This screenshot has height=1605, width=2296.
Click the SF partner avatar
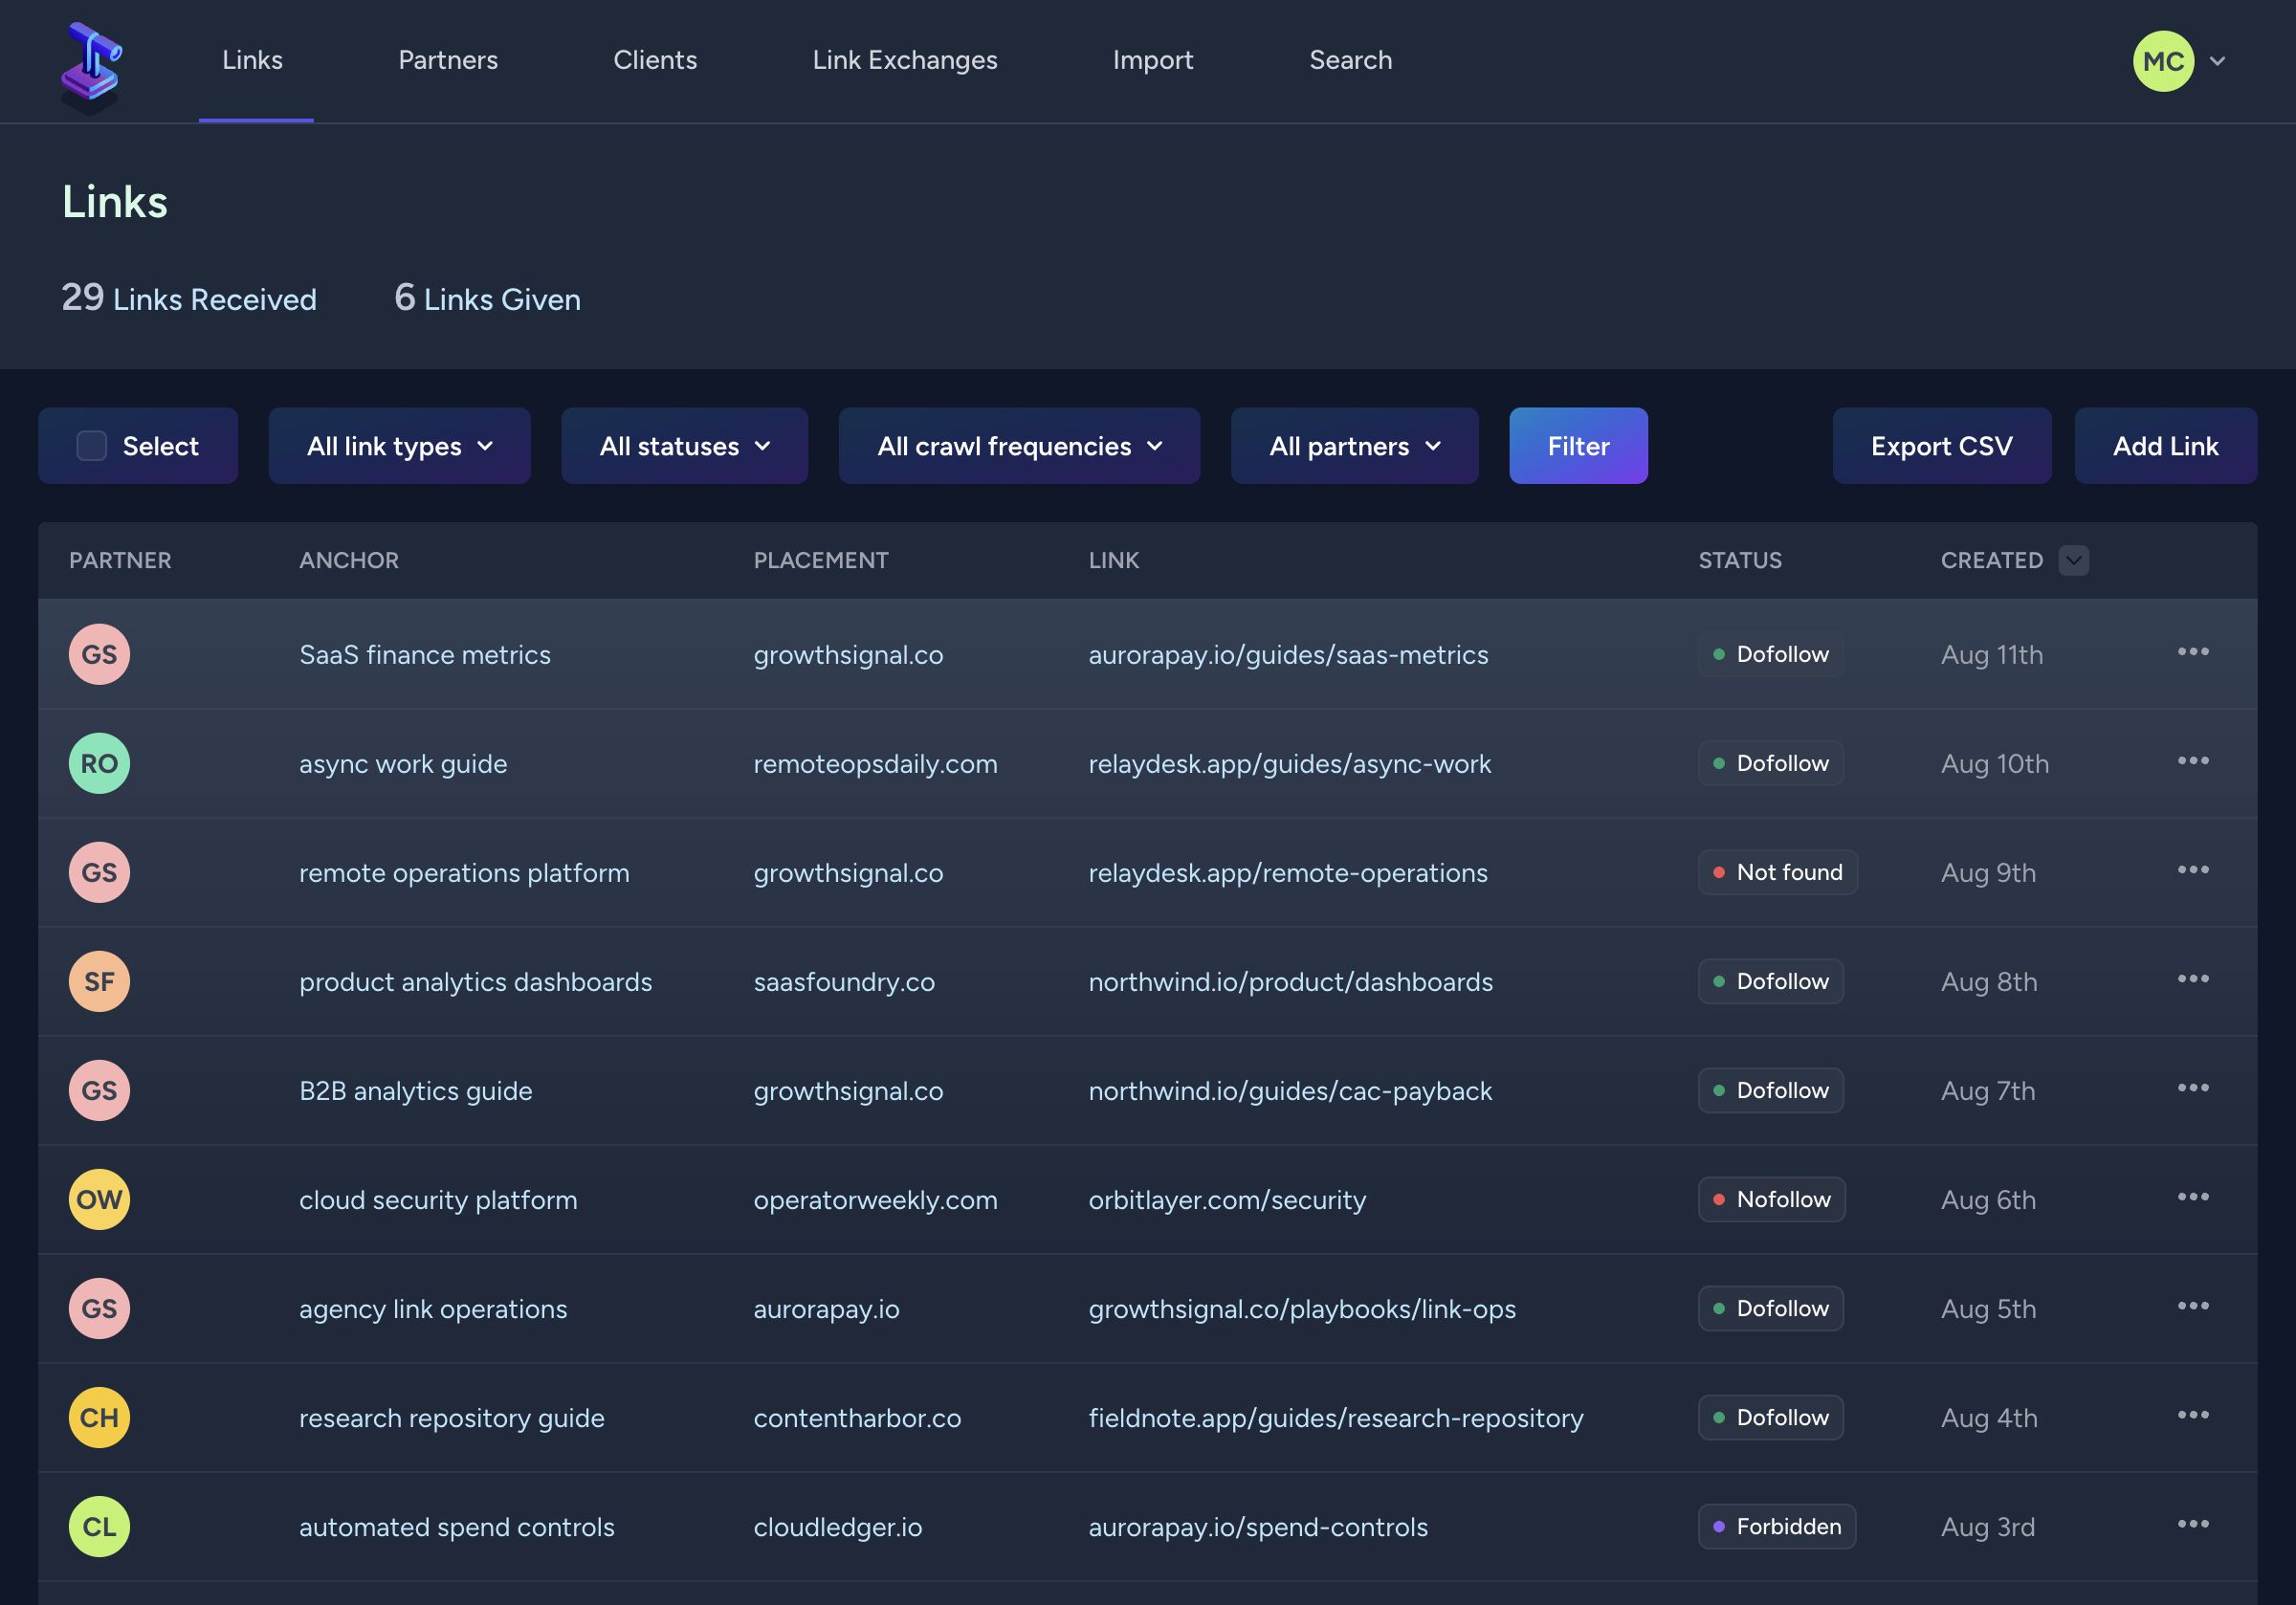tap(99, 981)
